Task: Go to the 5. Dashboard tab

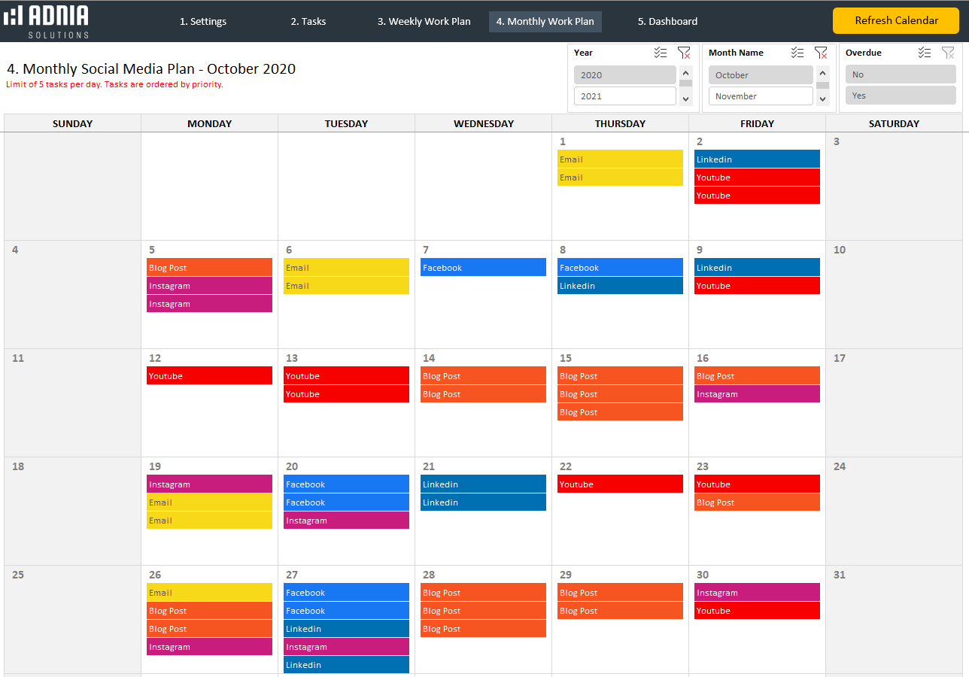Action: click(x=667, y=22)
